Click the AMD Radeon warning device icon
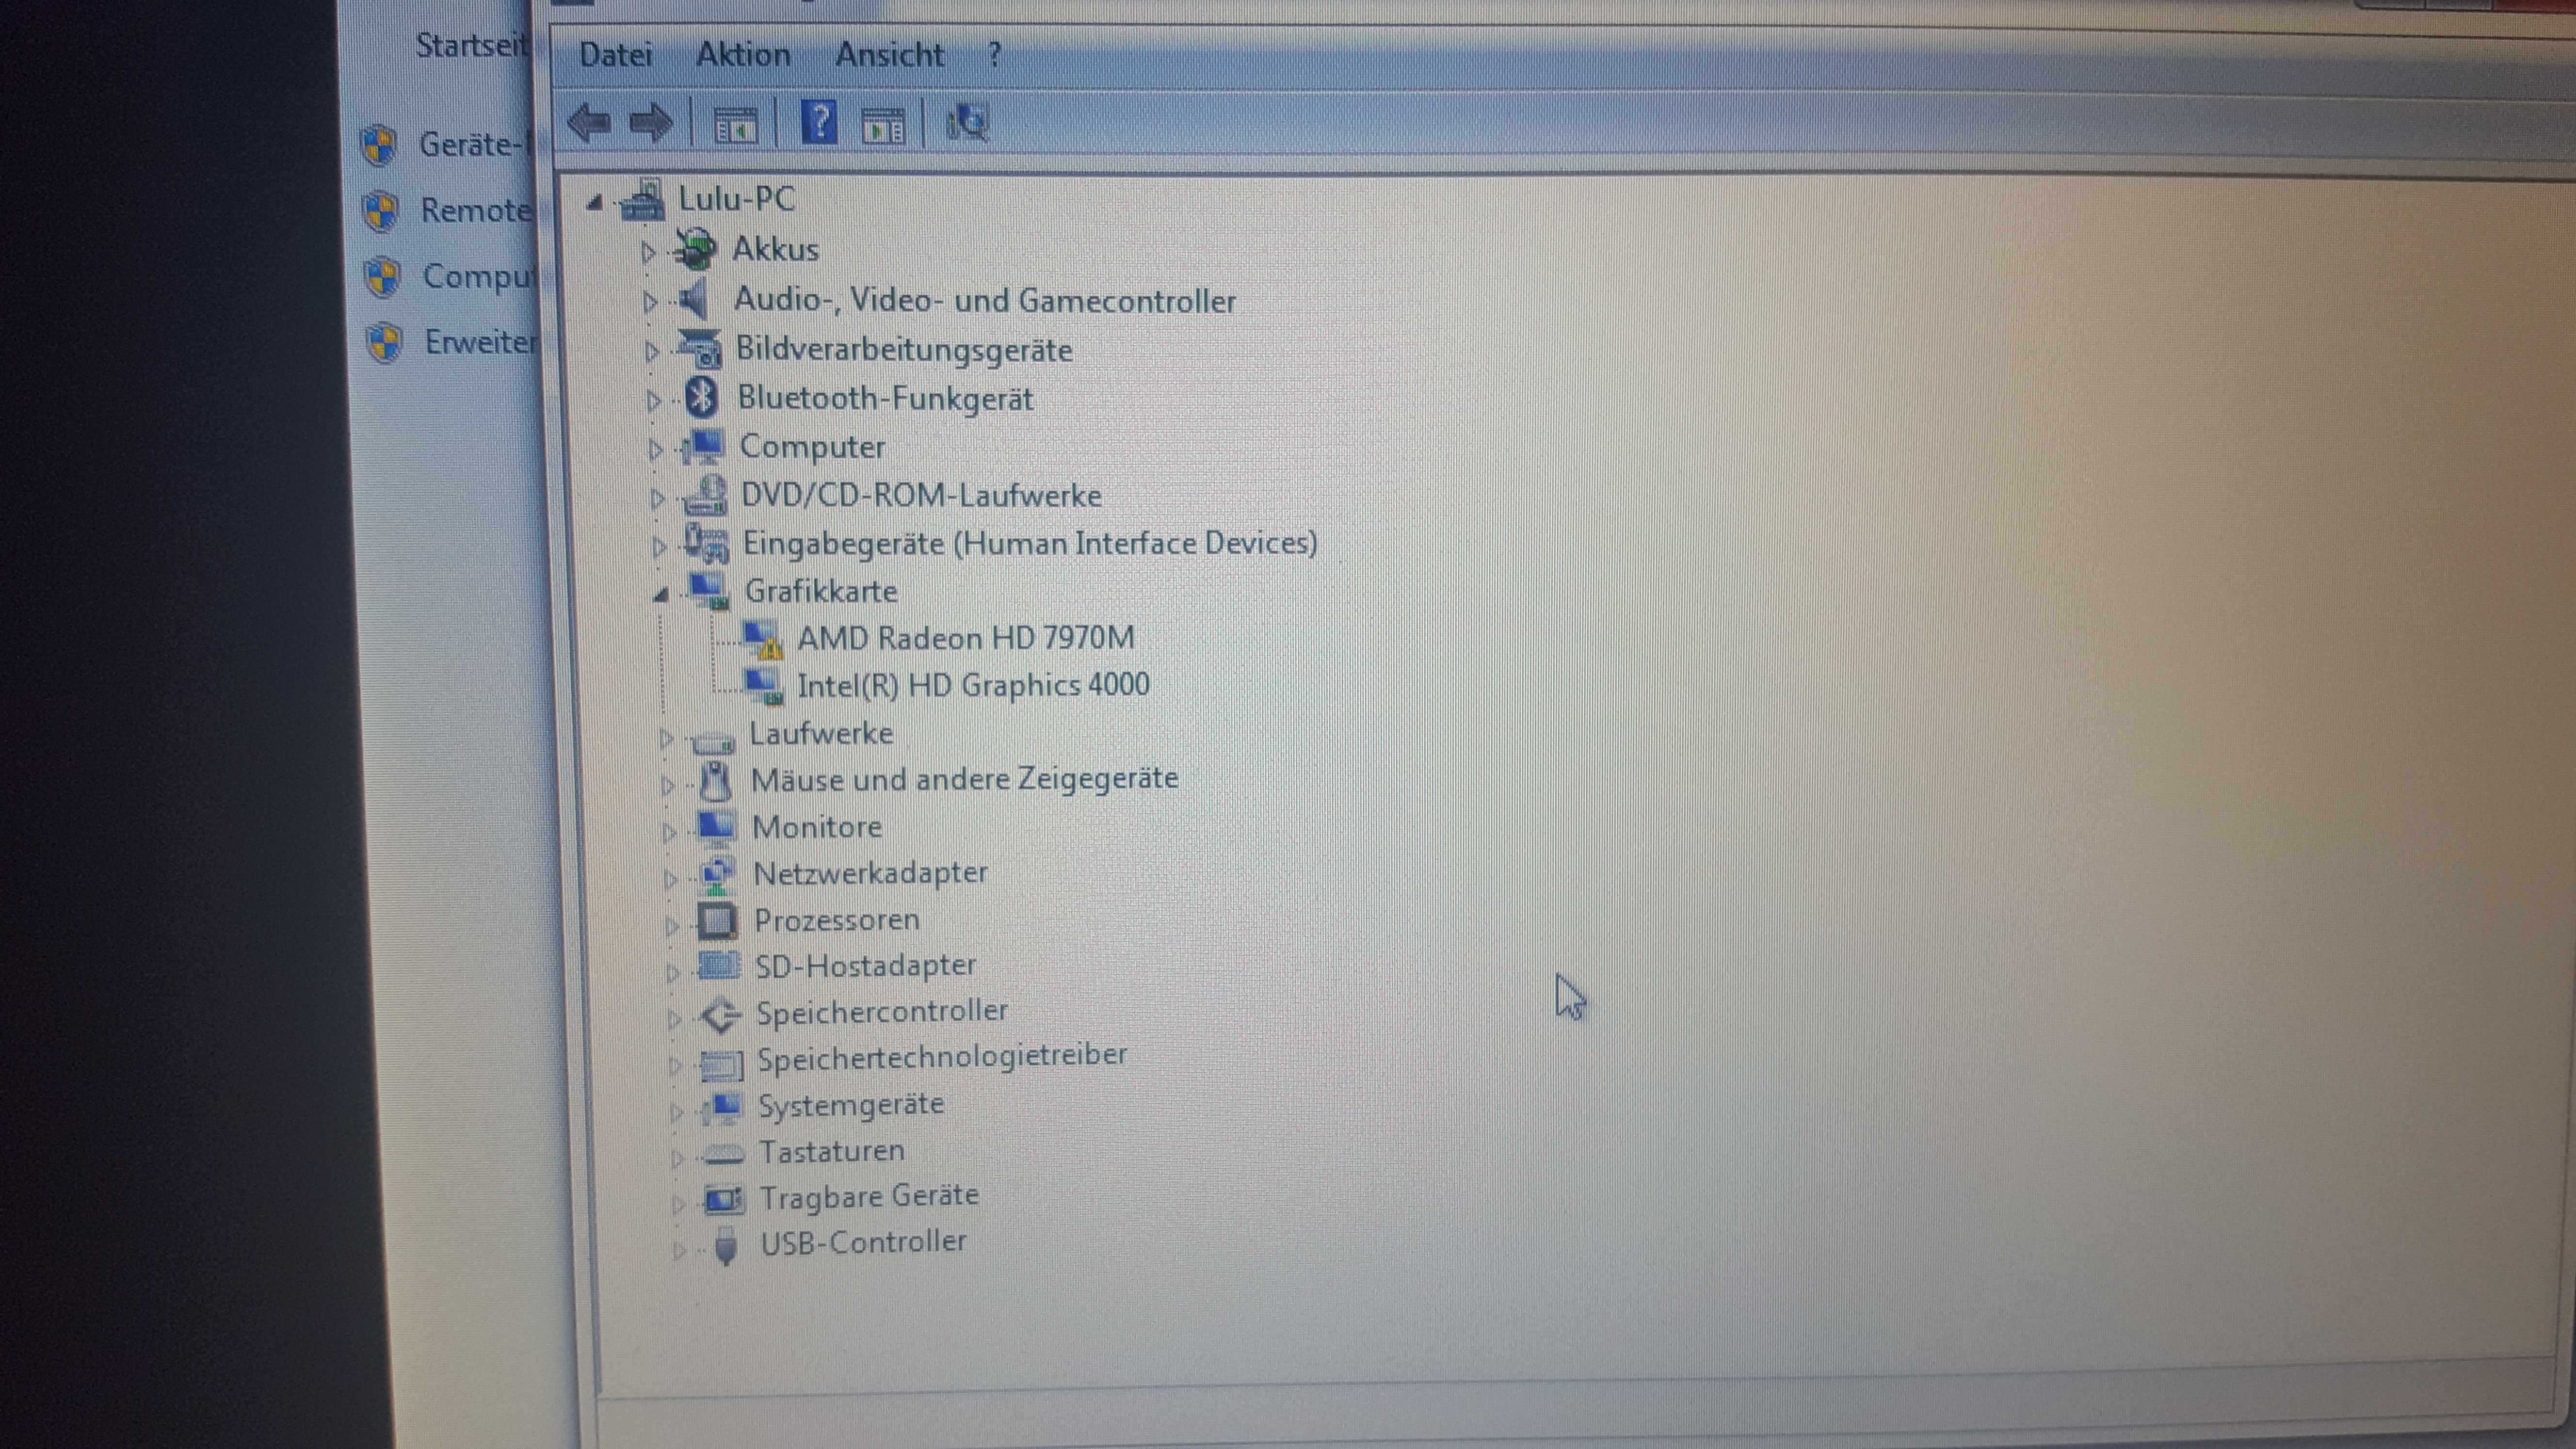The width and height of the screenshot is (2576, 1449). point(764,639)
